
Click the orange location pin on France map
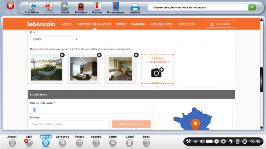click(x=196, y=125)
